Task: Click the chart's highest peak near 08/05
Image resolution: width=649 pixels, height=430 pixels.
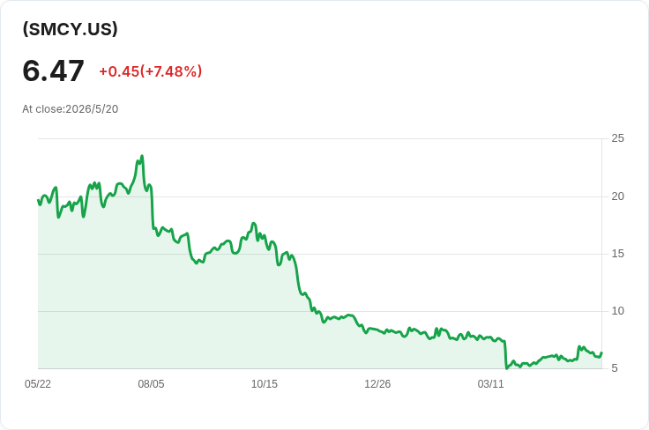Action: click(x=142, y=156)
